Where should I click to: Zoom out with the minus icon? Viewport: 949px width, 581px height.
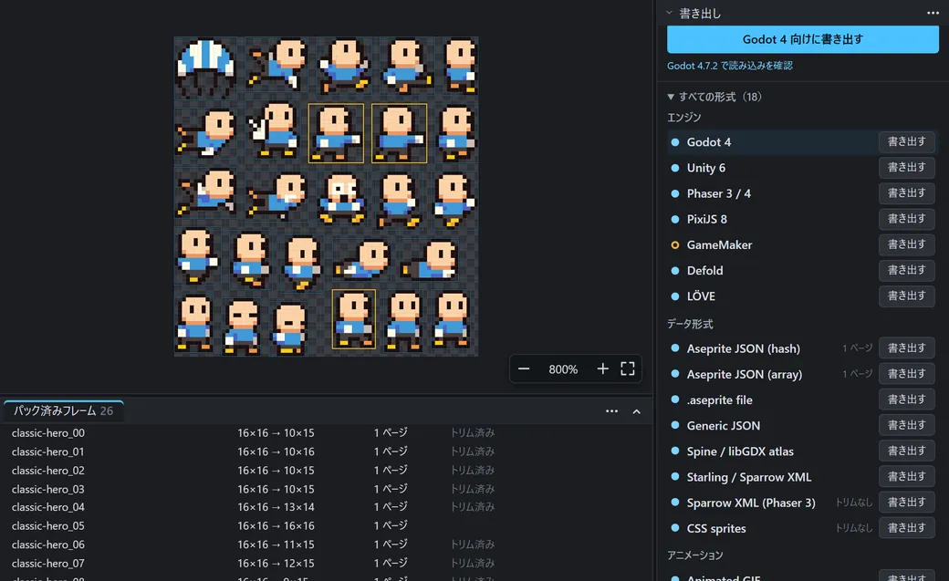coord(524,369)
